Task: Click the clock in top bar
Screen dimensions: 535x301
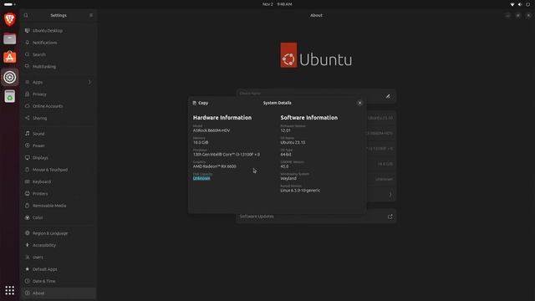Action: click(x=277, y=4)
